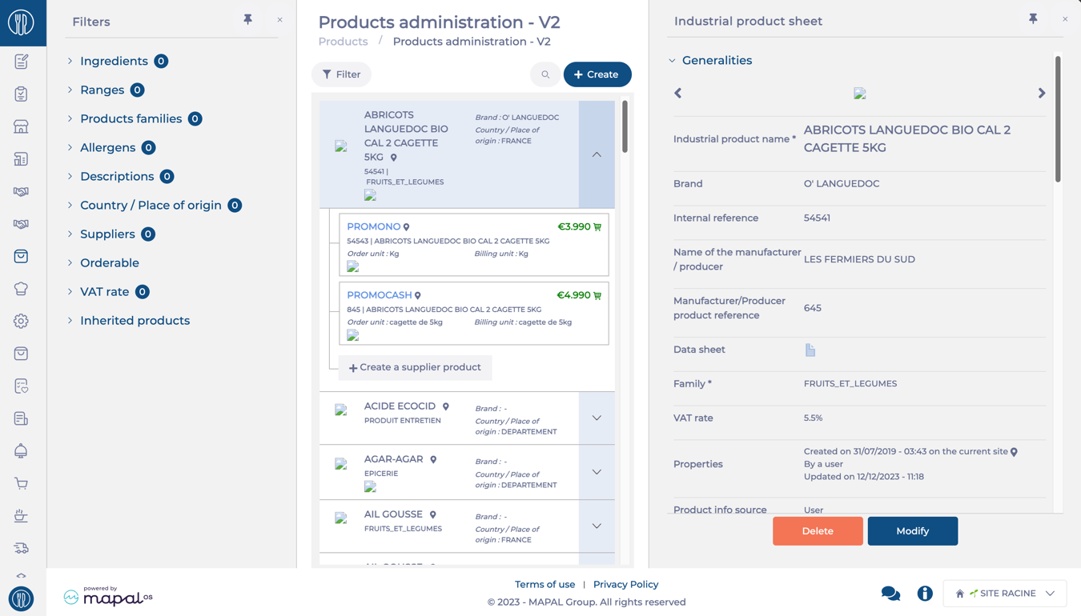Viewport: 1081px width, 616px height.
Task: Open the steaming dish sidebar icon
Action: tap(21, 516)
